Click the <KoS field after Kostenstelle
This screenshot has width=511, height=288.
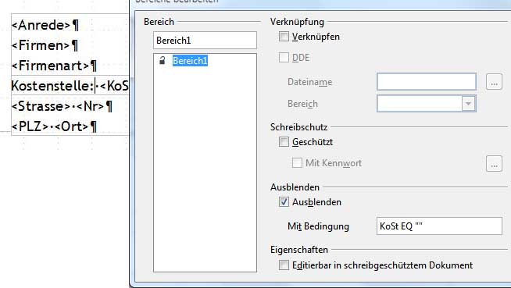114,86
